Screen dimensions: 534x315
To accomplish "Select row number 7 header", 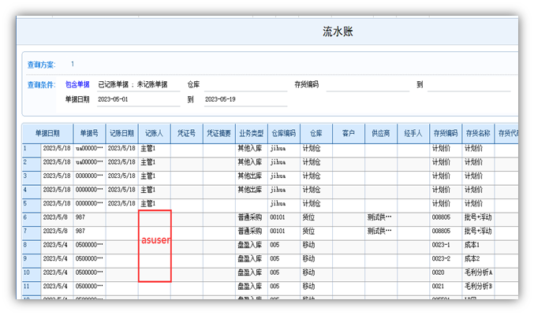I will [32, 232].
